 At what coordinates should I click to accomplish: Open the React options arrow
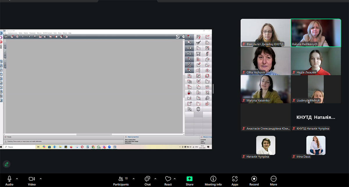[174, 179]
